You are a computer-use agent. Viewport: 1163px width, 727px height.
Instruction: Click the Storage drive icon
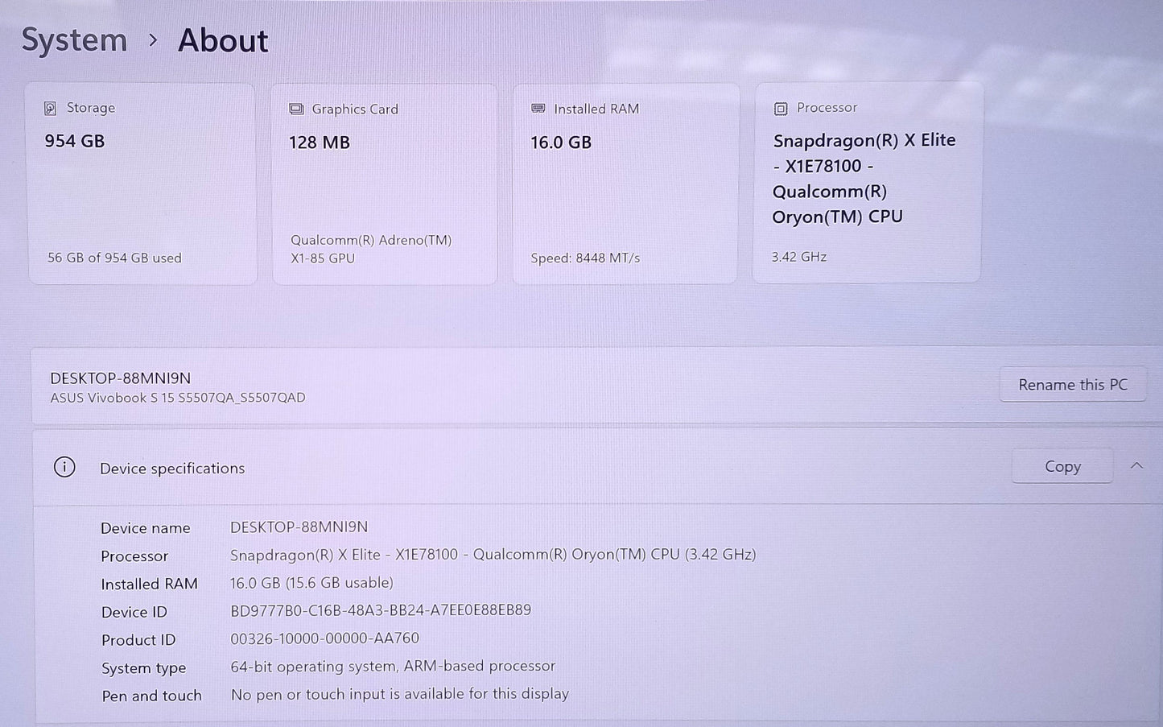click(x=50, y=108)
